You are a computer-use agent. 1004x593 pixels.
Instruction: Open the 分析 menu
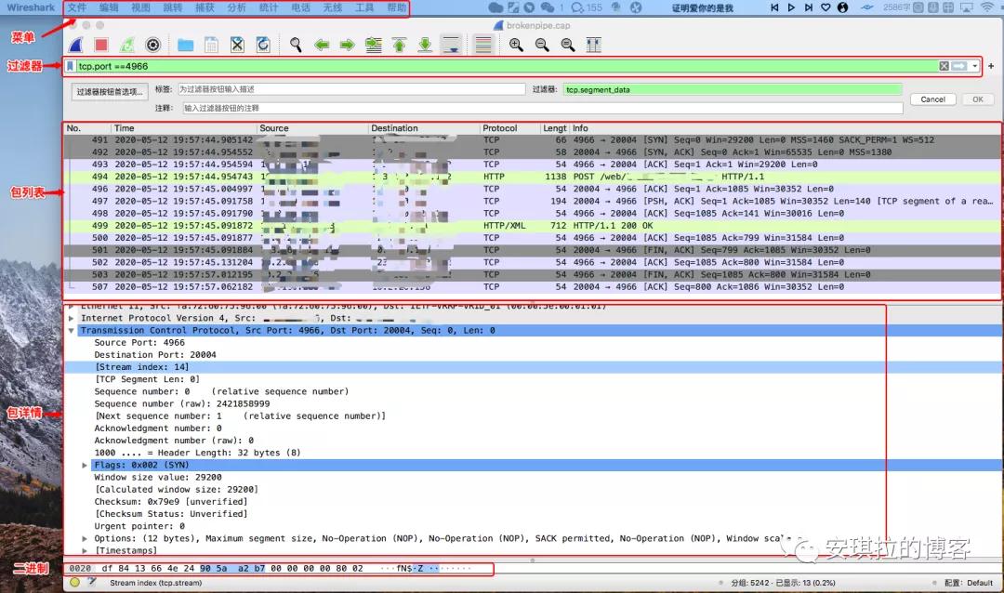click(236, 7)
